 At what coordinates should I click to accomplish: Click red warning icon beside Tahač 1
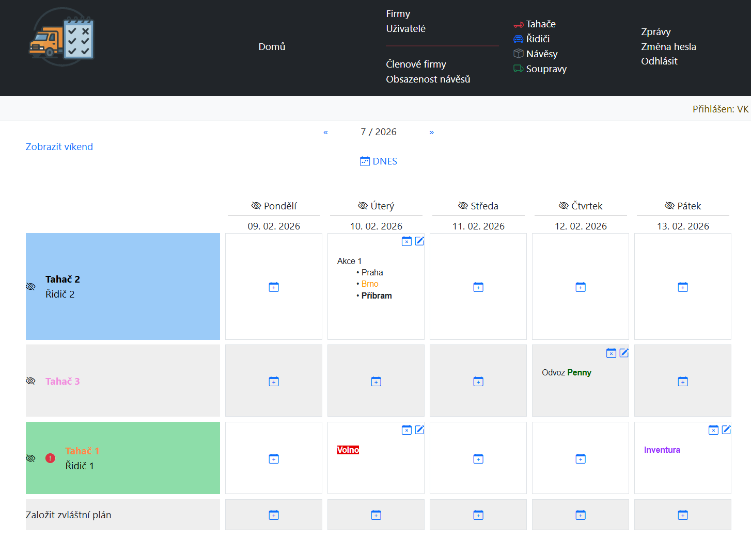click(50, 458)
